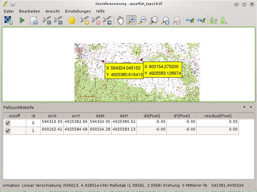Uncheck the on/off checkbox for point id 0
This screenshot has width=257, height=192.
(x=8, y=123)
